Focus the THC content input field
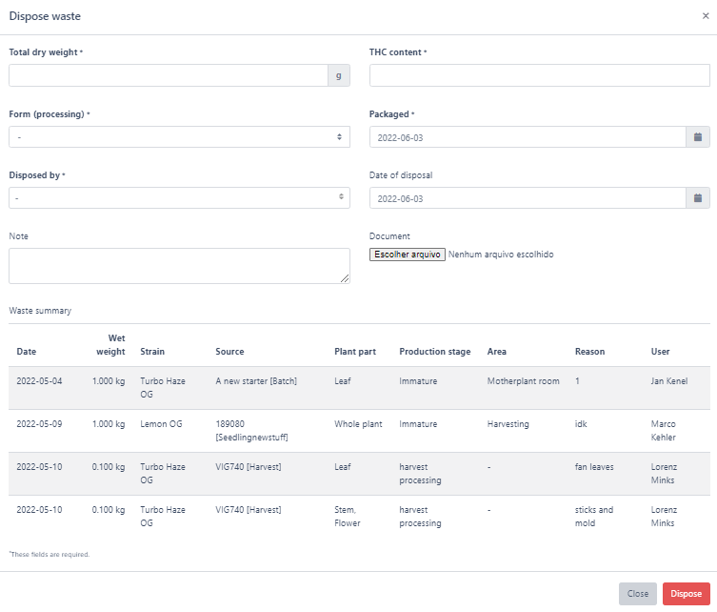The height and width of the screenshot is (612, 717). [x=539, y=76]
